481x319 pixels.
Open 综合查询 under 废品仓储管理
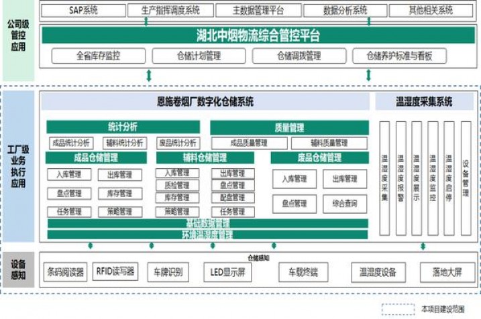[x=344, y=203]
